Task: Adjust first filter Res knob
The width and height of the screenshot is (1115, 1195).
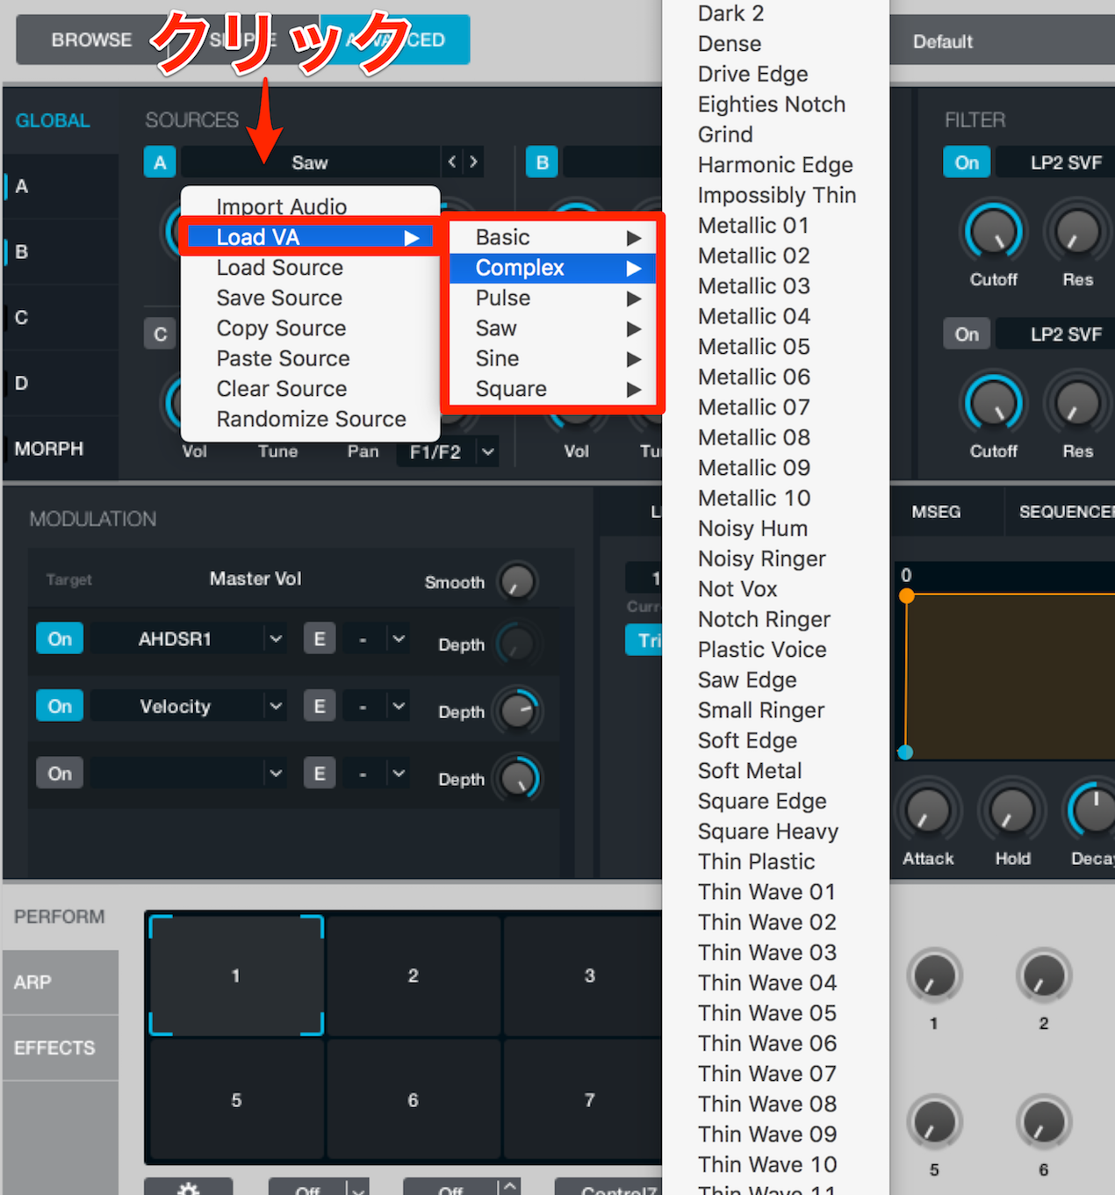Action: coord(1077,233)
